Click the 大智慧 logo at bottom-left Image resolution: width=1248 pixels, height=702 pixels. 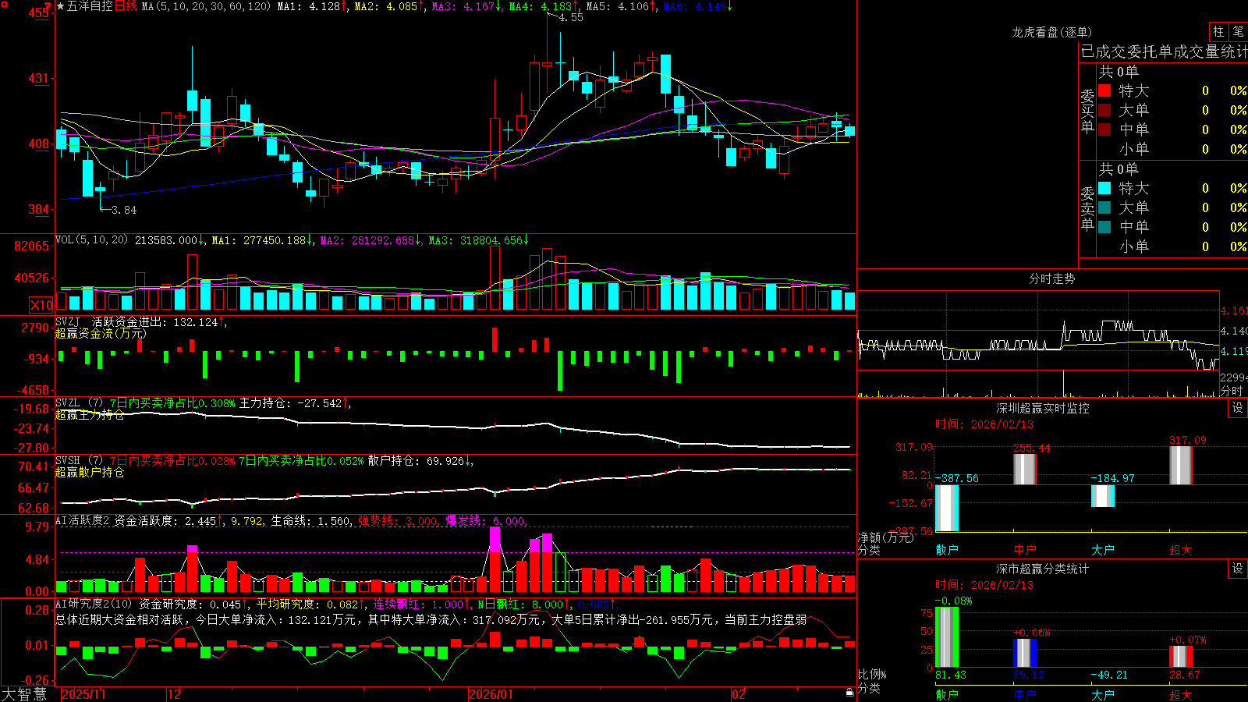pyautogui.click(x=24, y=694)
